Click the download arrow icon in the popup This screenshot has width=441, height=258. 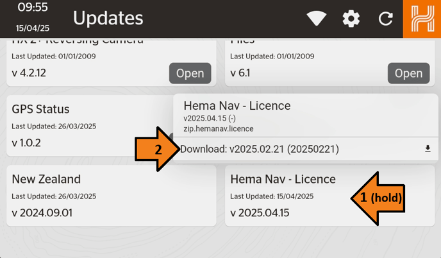click(x=428, y=149)
